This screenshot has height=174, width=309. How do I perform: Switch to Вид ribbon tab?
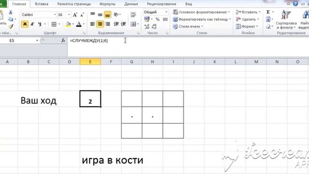coord(189,4)
